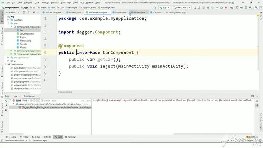The image size is (263, 148).
Task: Hide the Build panel with minus icon
Action: coord(257,96)
